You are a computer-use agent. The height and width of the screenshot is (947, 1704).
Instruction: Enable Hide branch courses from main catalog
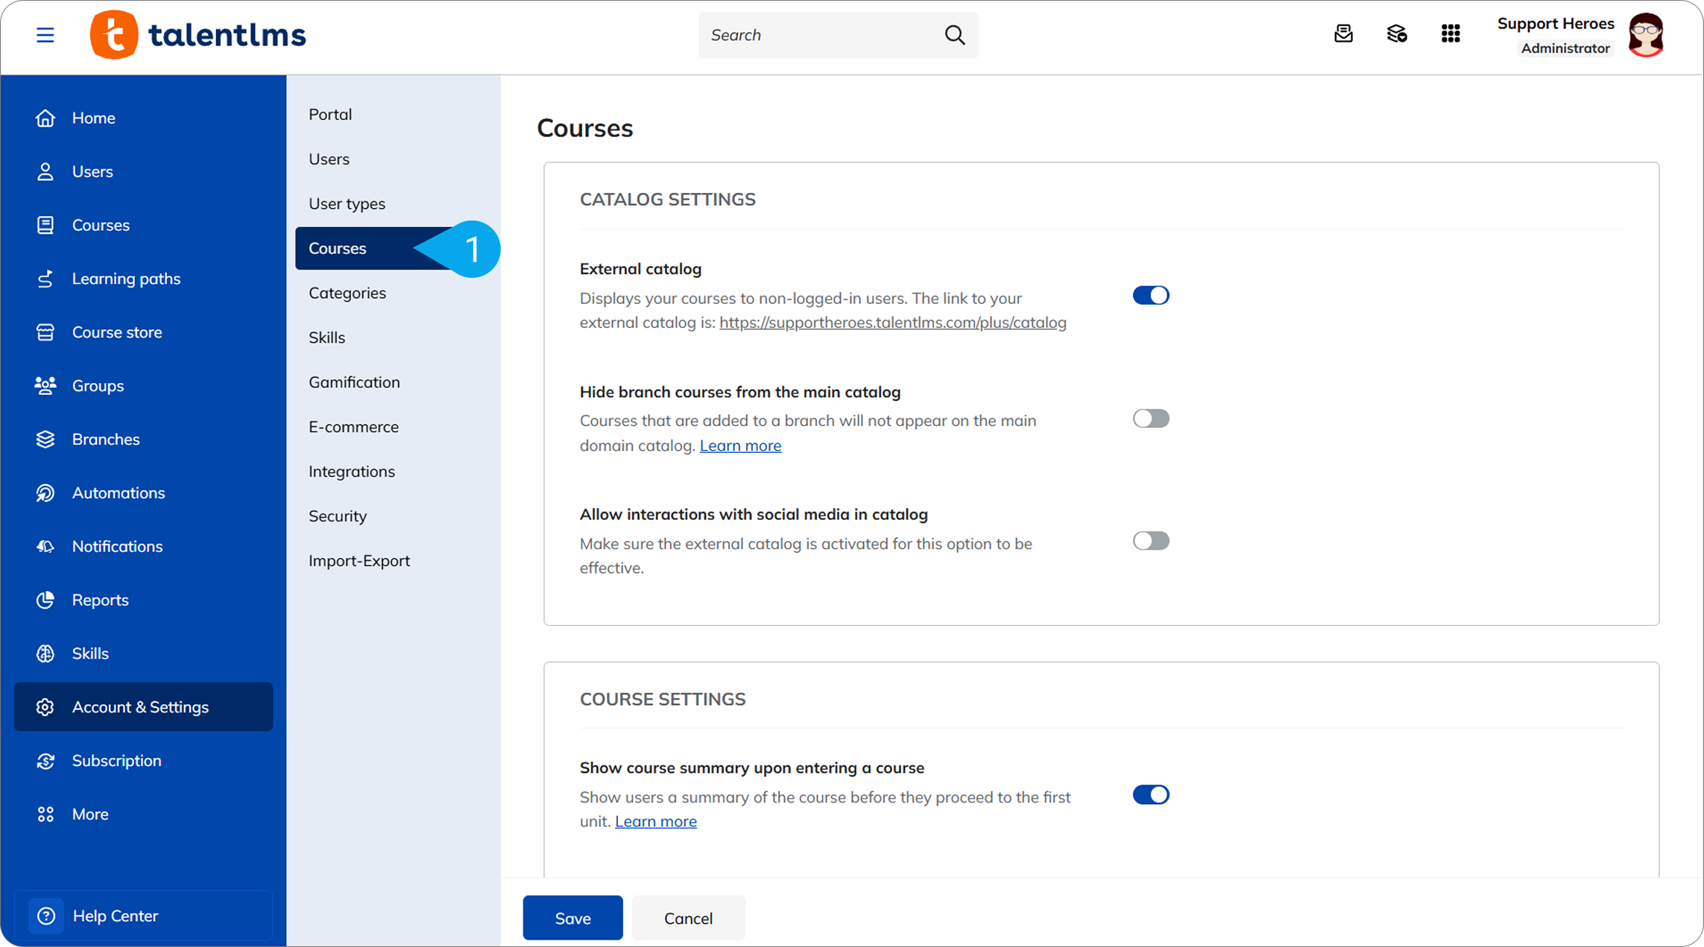1151,419
